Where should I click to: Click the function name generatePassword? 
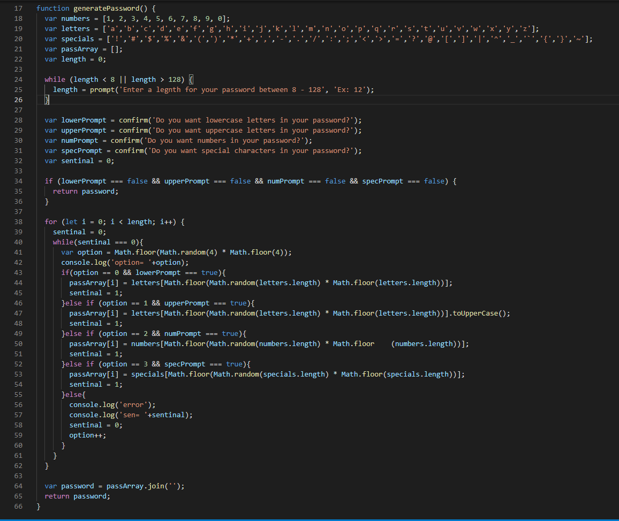[107, 8]
